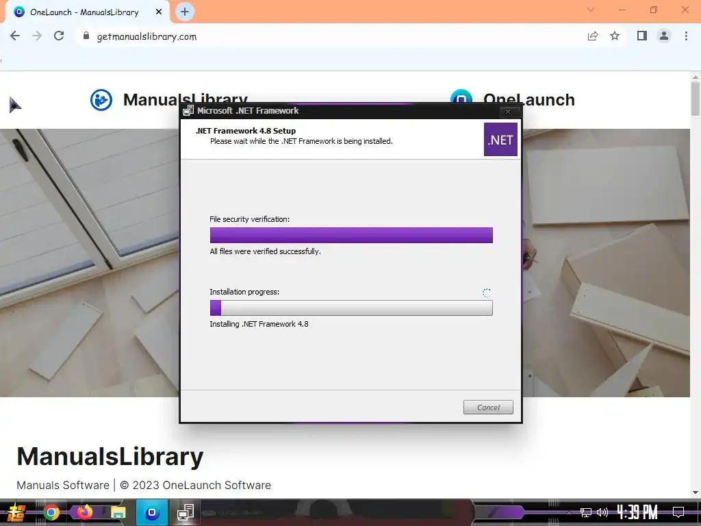Click the Installation progress bar
The width and height of the screenshot is (701, 526).
351,308
